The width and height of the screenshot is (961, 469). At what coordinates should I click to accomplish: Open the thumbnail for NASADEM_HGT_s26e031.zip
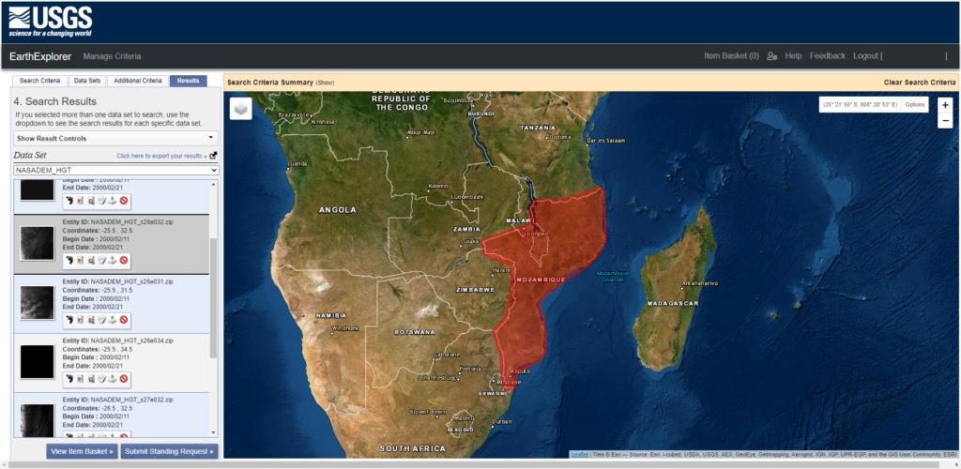37,302
